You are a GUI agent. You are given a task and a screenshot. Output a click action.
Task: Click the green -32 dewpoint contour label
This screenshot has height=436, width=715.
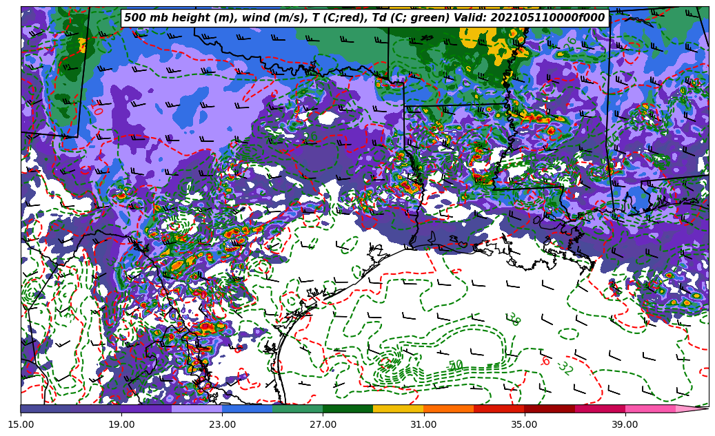pyautogui.click(x=565, y=368)
